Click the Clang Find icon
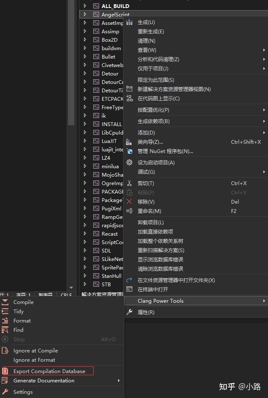268x398 pixels. 5,330
